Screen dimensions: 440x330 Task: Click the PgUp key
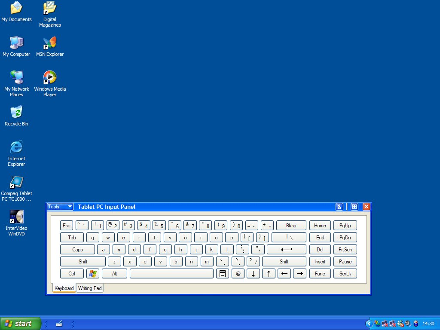pyautogui.click(x=345, y=225)
